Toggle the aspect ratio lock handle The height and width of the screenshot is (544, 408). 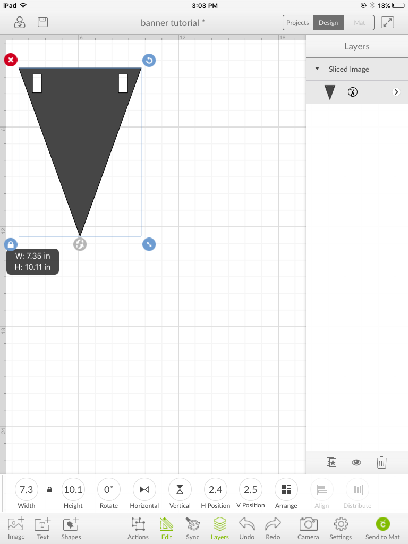point(11,244)
